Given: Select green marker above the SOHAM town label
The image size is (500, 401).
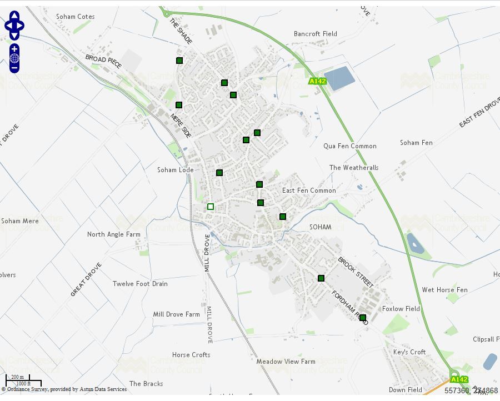Looking at the screenshot, I should coord(283,217).
